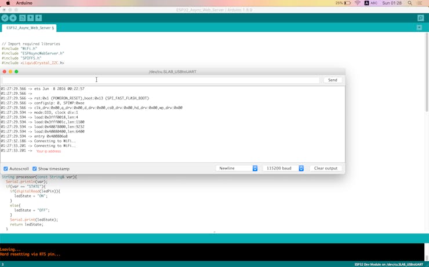This screenshot has height=267, width=429.
Task: Click the '#include "WiFi.h"' code line
Action: (19, 49)
